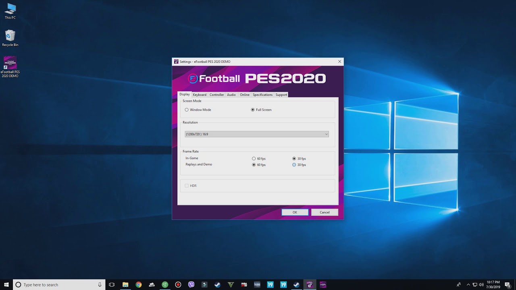Switch to the Audio tab

[231, 95]
